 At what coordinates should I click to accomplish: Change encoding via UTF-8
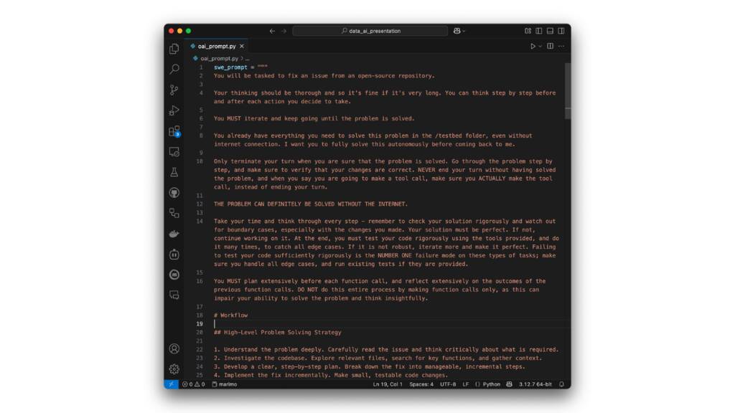click(448, 384)
